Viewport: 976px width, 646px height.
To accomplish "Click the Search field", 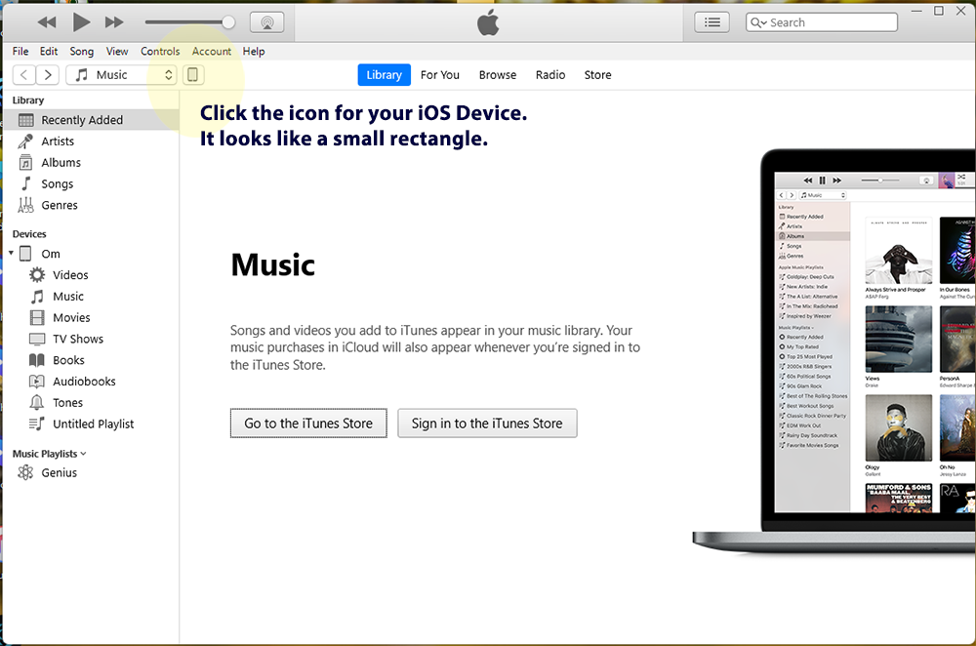I will point(822,22).
